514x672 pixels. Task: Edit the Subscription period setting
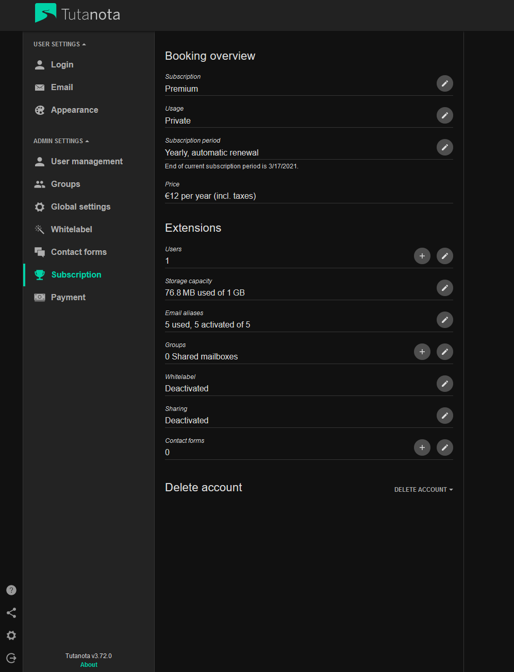click(x=444, y=147)
